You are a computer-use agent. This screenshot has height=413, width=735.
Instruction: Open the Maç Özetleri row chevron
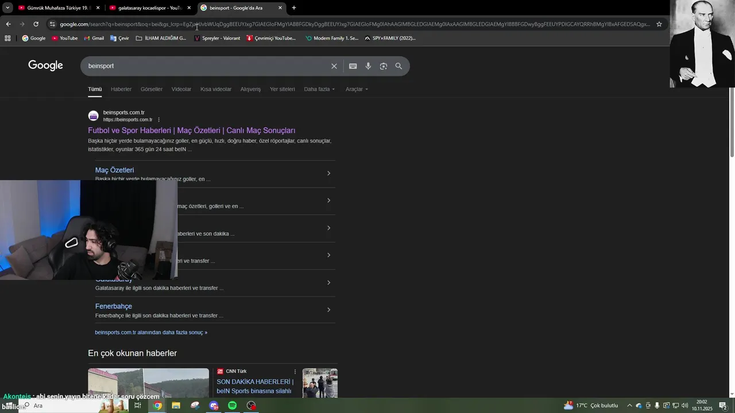click(328, 173)
